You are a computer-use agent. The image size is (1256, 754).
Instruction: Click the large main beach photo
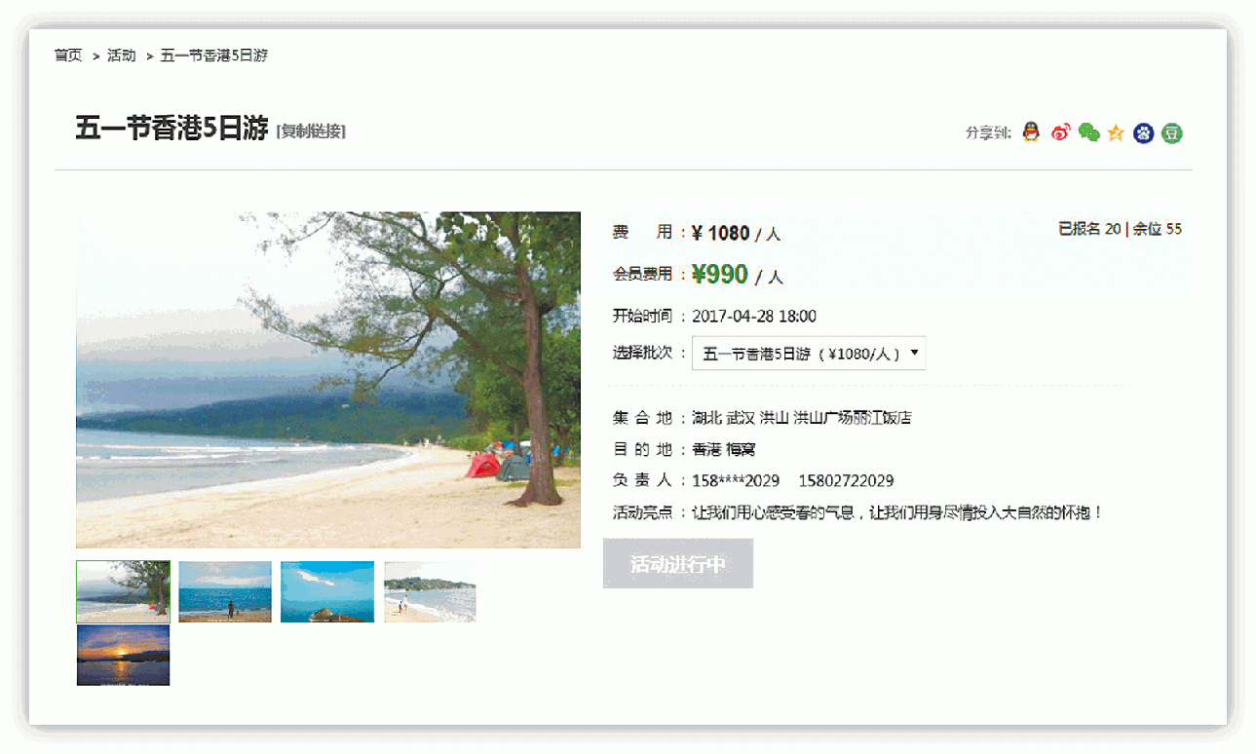coord(328,380)
